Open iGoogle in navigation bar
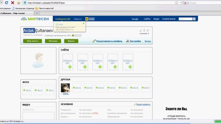Image resolution: width=221 pixels, height=124 pixels. (135, 19)
